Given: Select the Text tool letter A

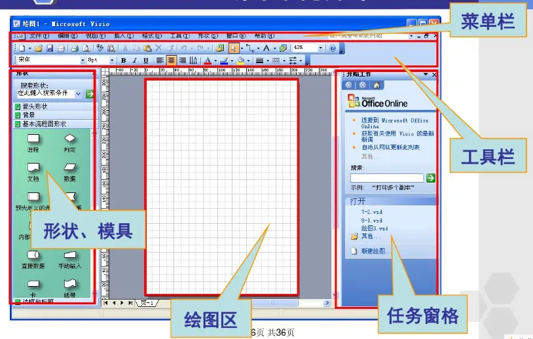Looking at the screenshot, I should (x=266, y=48).
